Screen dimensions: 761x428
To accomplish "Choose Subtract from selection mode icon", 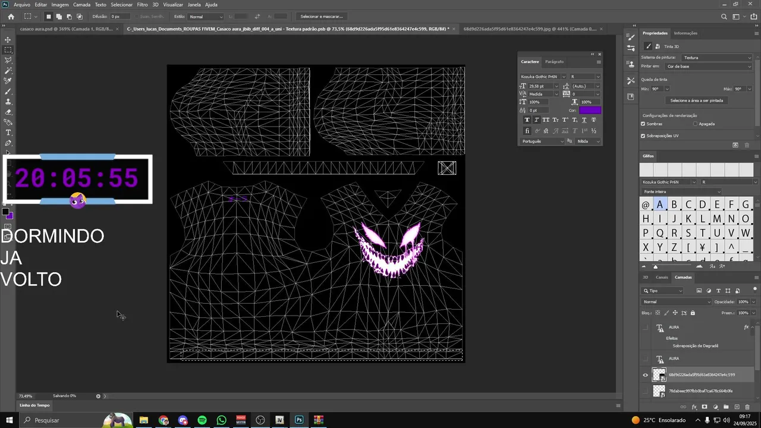I will (69, 17).
